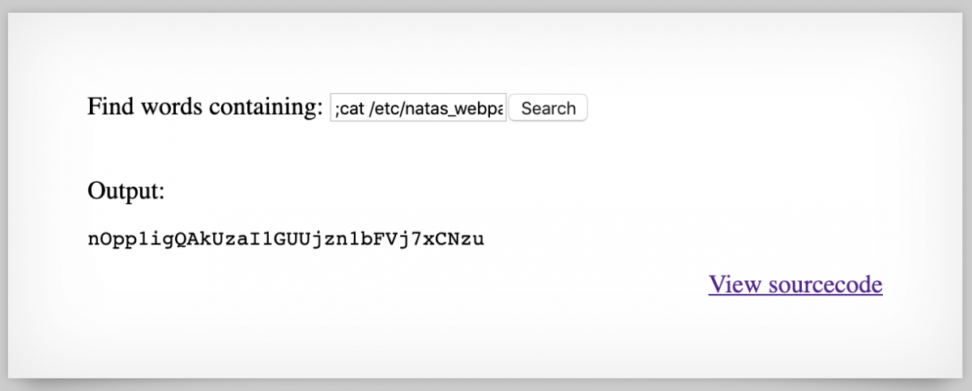Place cursor at the search field's left edge
Screen dimensions: 972x391
pyautogui.click(x=334, y=108)
